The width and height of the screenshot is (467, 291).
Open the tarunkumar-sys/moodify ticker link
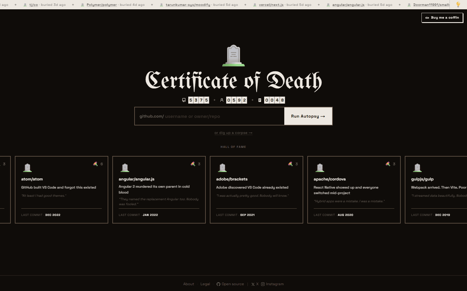pyautogui.click(x=188, y=5)
